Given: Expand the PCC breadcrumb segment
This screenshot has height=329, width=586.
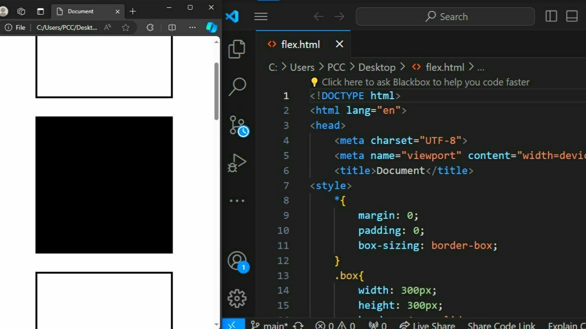Looking at the screenshot, I should click(x=336, y=67).
